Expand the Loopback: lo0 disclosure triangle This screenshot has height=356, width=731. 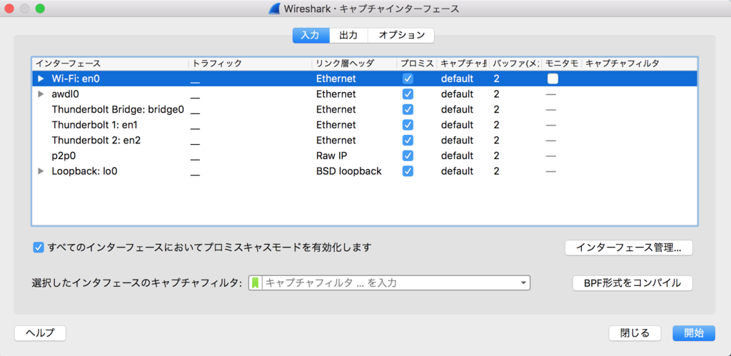tap(41, 171)
